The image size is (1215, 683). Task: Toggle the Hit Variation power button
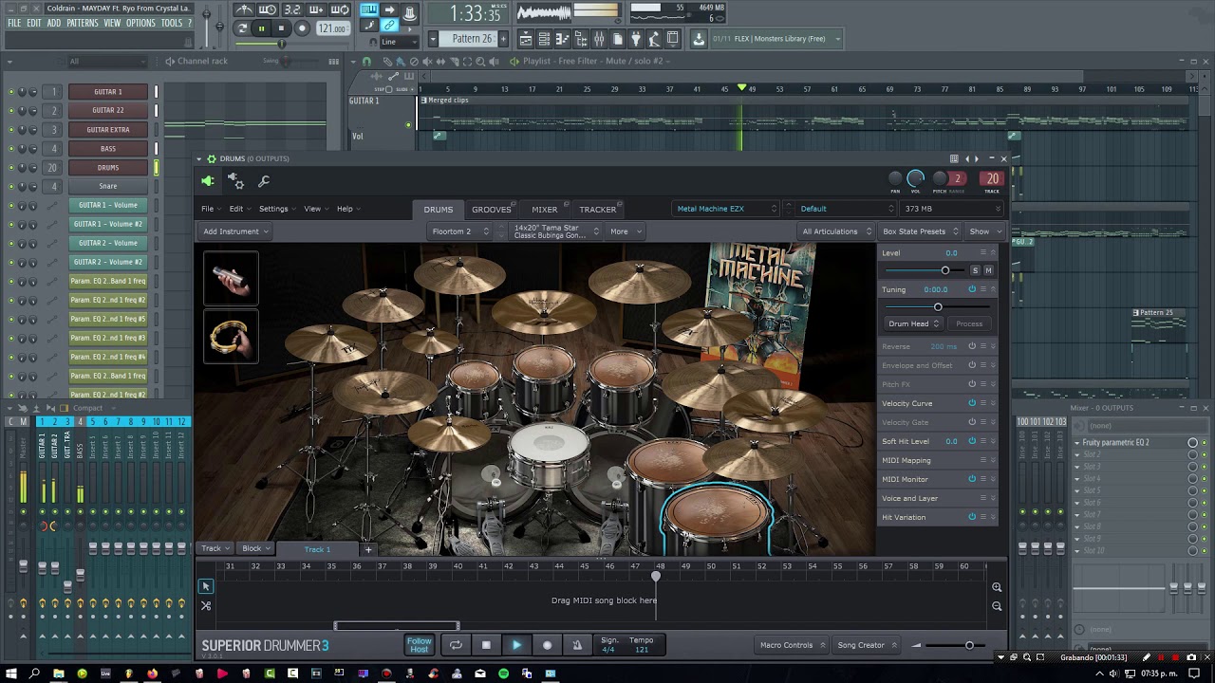tap(972, 517)
